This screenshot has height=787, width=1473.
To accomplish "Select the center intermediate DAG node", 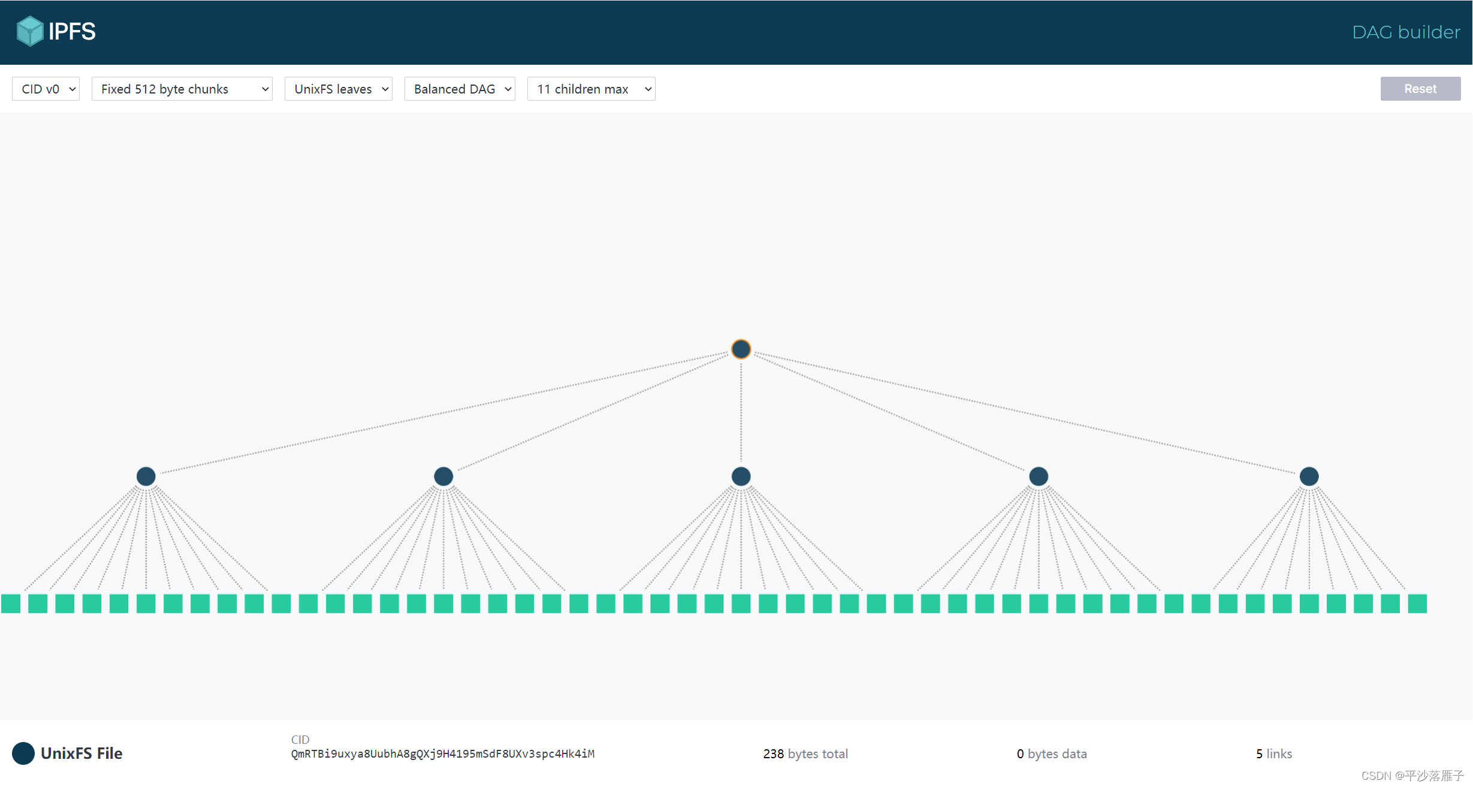I will click(741, 477).
